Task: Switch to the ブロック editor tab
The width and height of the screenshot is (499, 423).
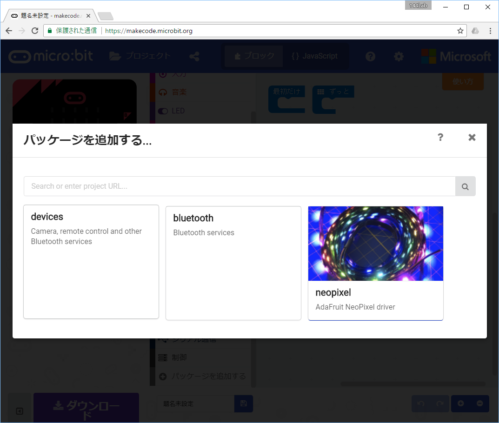Action: point(253,56)
